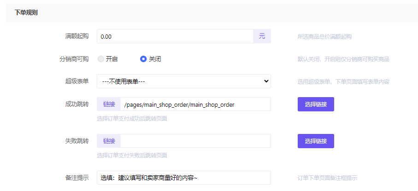This screenshot has height=191, width=418.
Task: Click the 元 unit addon of 满额起购
Action: pyautogui.click(x=262, y=36)
